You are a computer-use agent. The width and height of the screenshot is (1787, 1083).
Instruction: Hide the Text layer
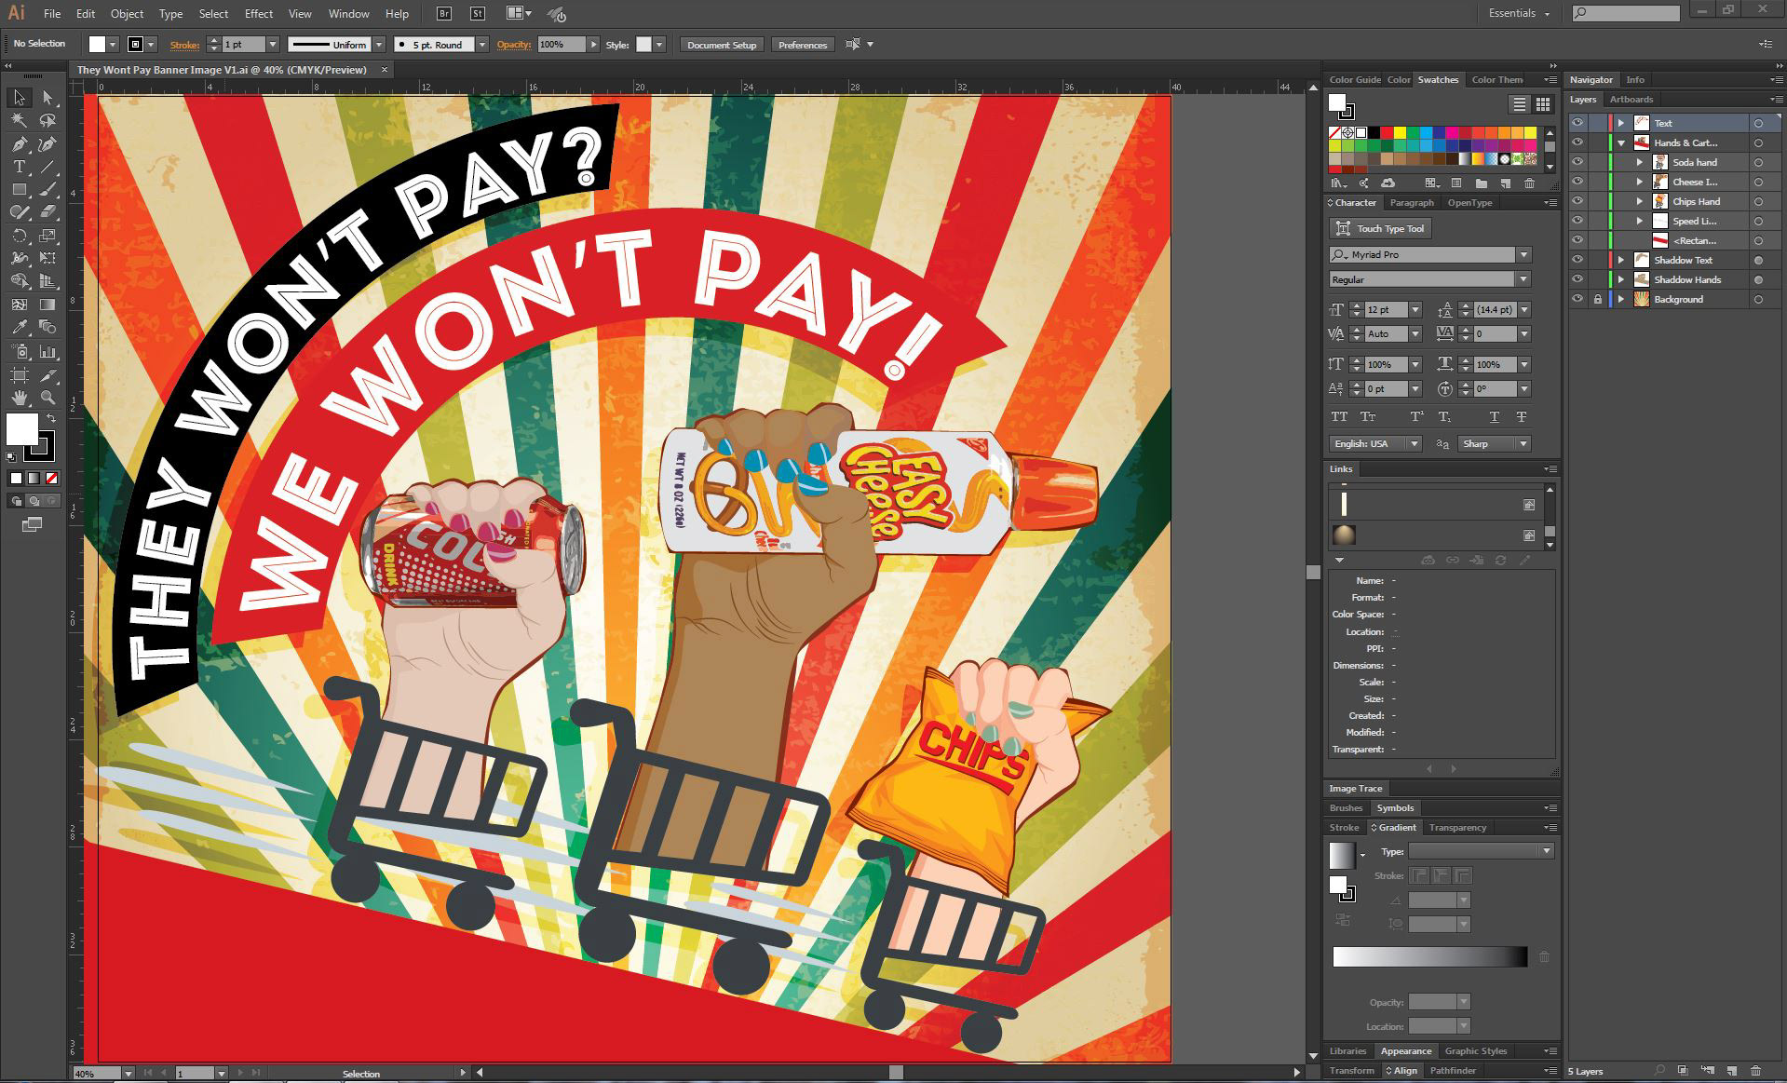(x=1577, y=123)
